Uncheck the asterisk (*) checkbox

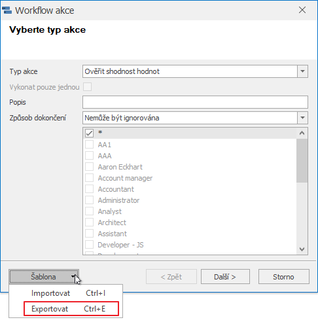(89, 133)
